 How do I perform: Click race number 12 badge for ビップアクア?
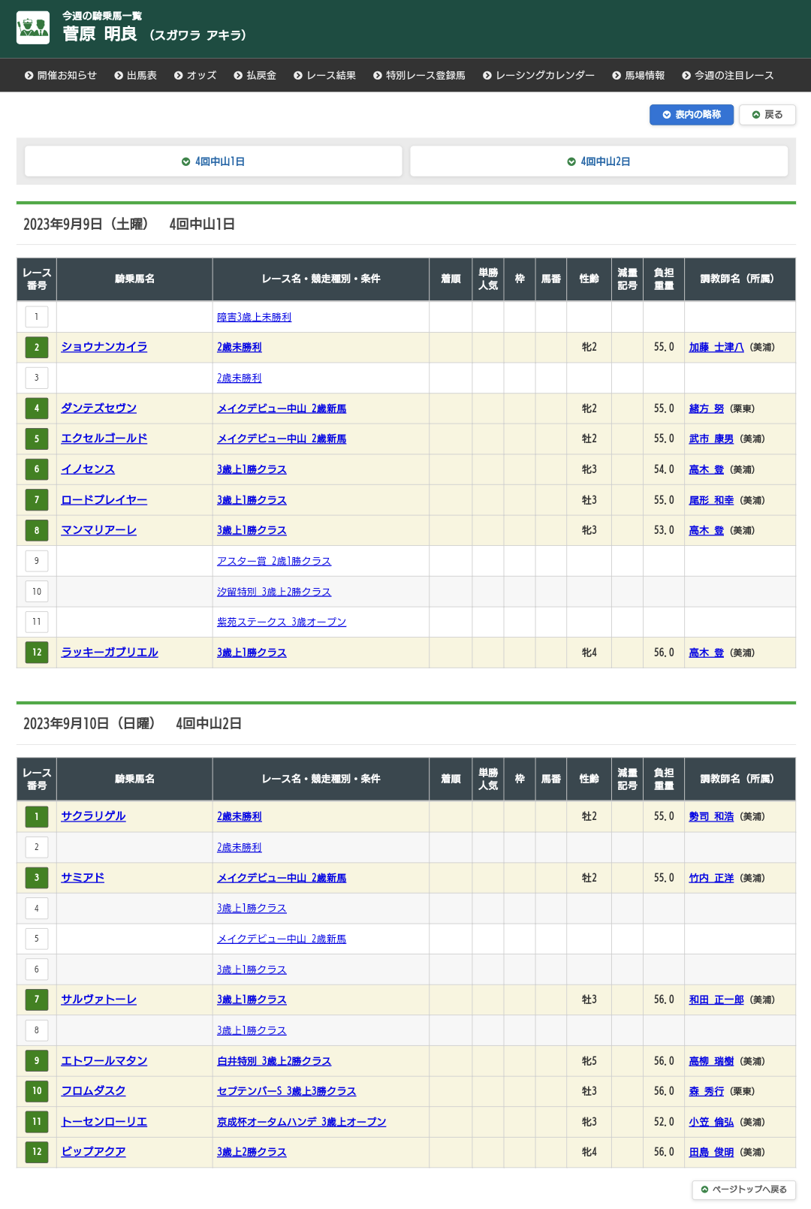[37, 1152]
